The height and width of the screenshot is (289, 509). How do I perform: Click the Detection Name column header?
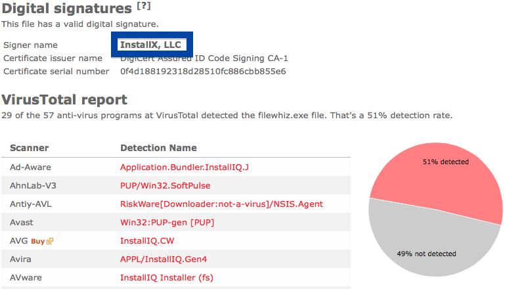point(158,148)
